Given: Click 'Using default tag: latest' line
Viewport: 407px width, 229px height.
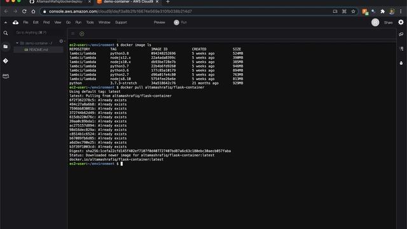Looking at the screenshot, I should pos(95,92).
